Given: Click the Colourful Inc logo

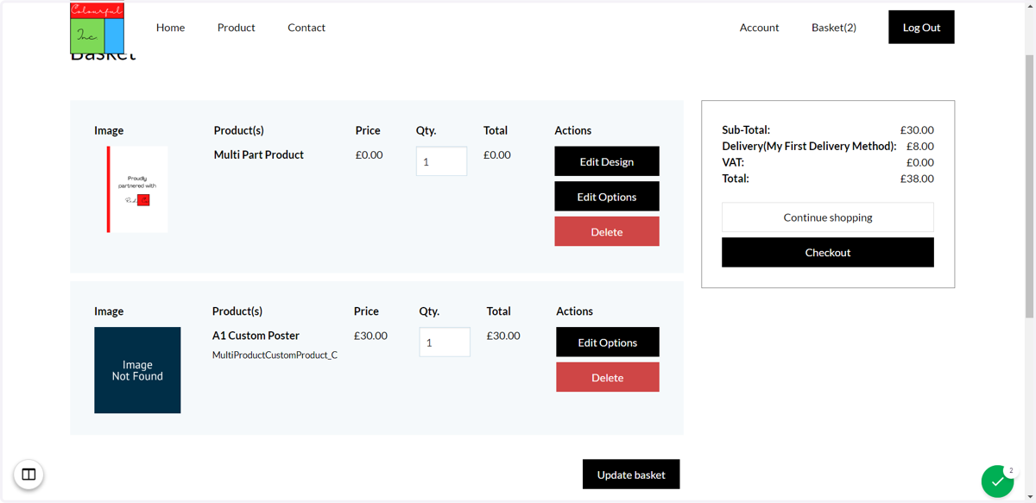Looking at the screenshot, I should pos(97,28).
